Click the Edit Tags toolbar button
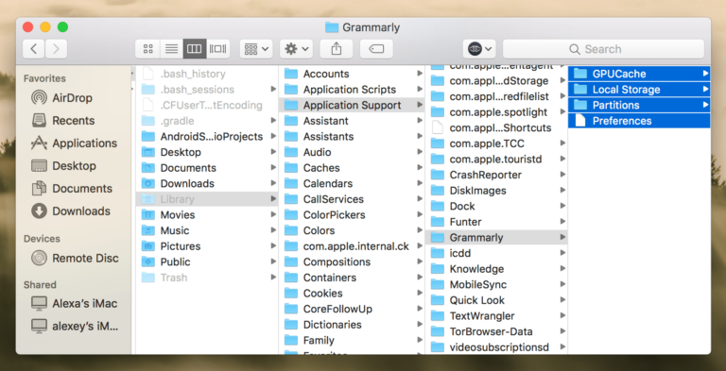Screen dimensions: 726x371 point(376,49)
